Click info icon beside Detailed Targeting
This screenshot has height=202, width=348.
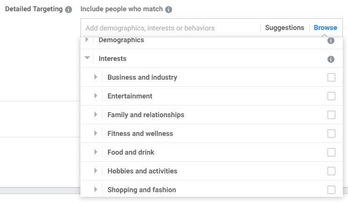(x=68, y=9)
